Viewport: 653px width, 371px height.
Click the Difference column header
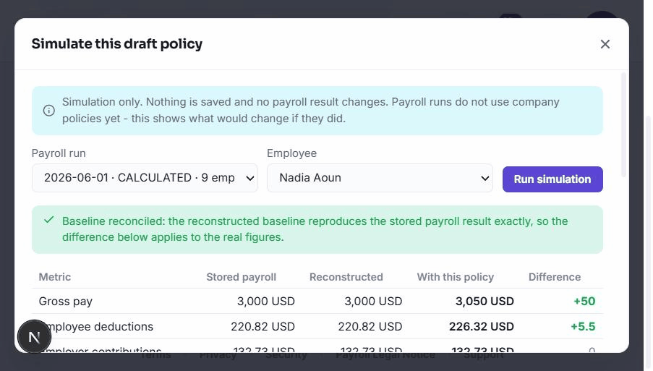point(555,277)
